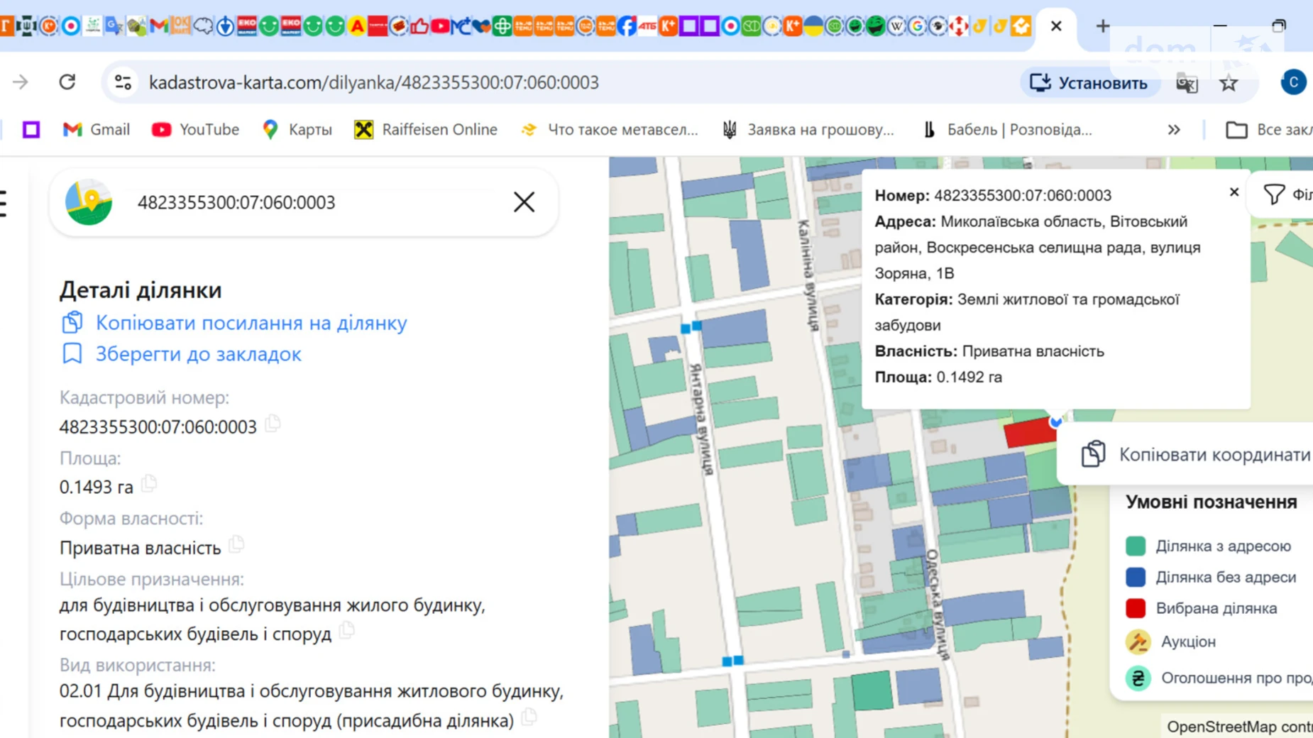Click copy icon next to Приватна власність
Viewport: 1313px width, 738px height.
(x=237, y=545)
